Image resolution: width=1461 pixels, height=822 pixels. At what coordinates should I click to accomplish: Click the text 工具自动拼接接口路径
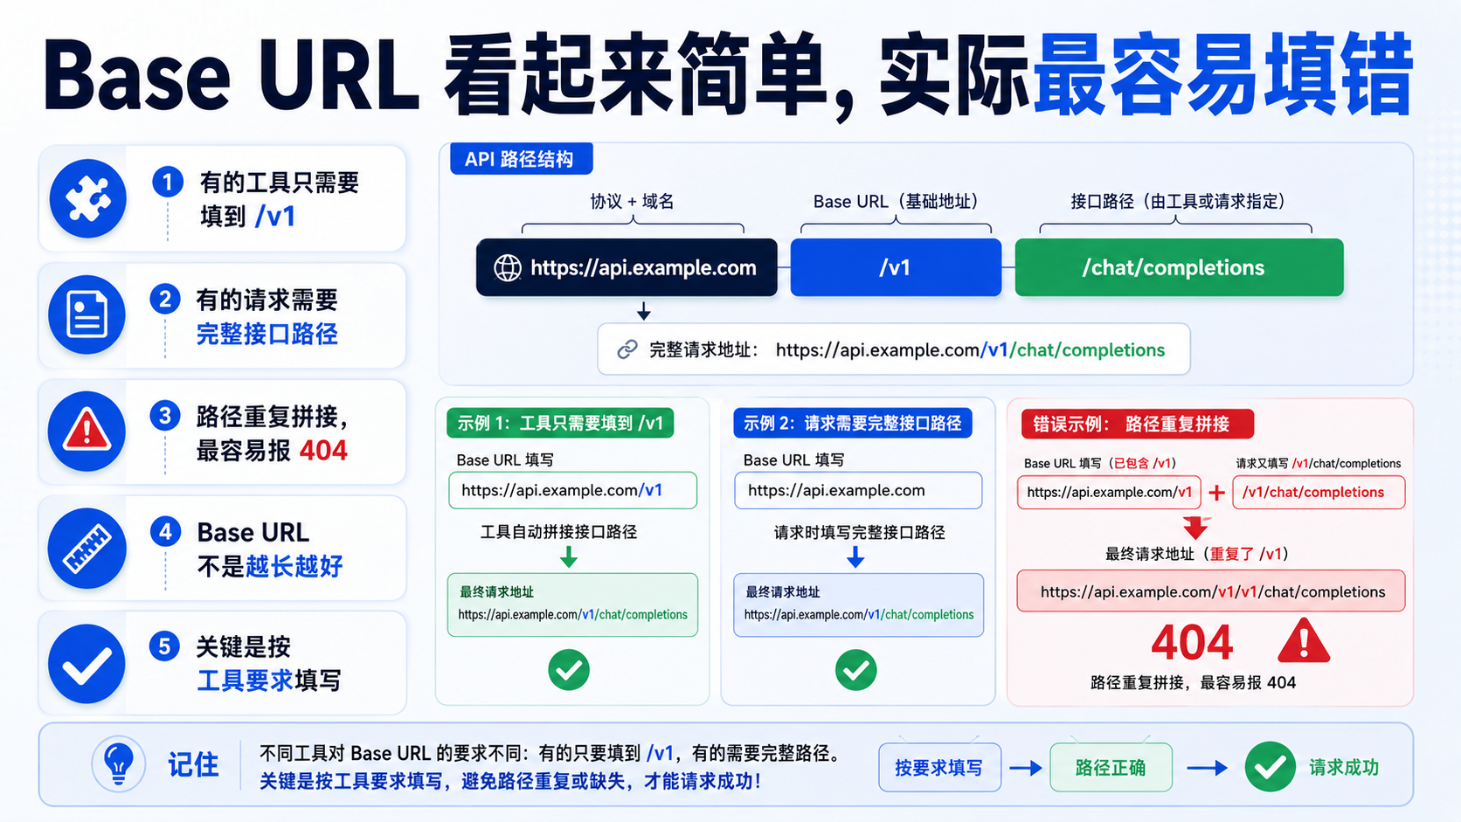click(x=558, y=532)
